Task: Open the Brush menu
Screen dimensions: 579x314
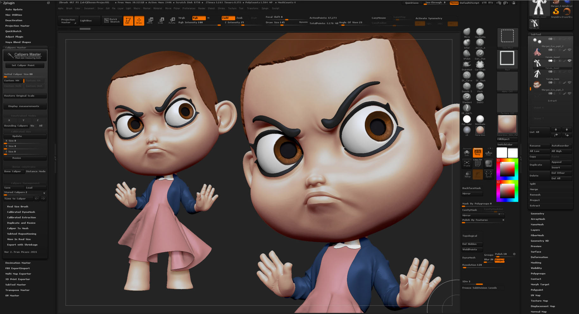Action: [x=69, y=9]
